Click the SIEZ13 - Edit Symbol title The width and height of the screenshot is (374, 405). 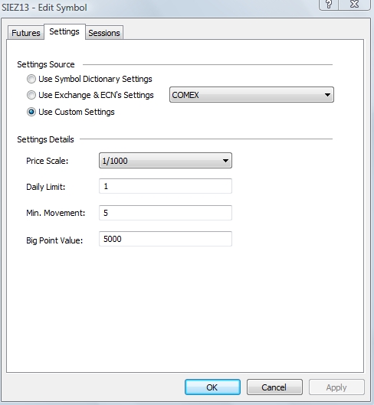click(x=44, y=8)
